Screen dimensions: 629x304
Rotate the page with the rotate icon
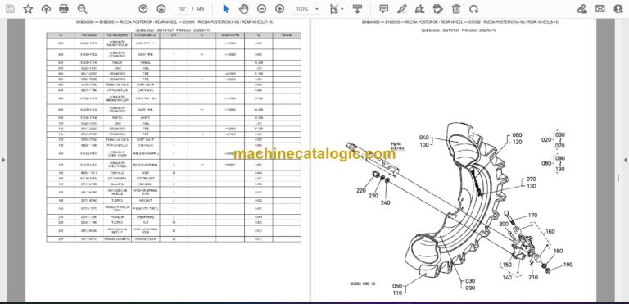474,9
